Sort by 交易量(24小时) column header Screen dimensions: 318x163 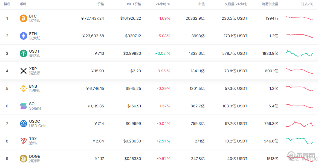tap(234, 4)
